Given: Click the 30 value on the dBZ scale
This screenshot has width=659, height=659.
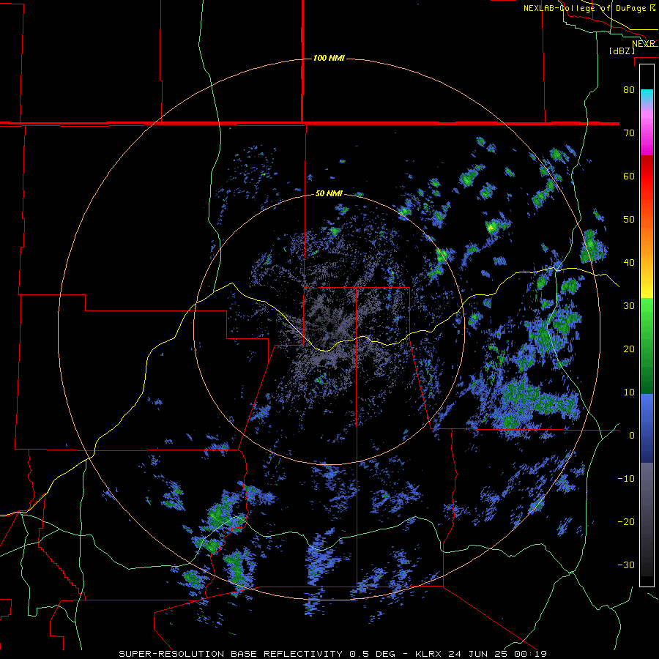Looking at the screenshot, I should click(629, 305).
